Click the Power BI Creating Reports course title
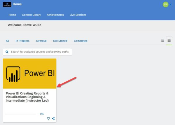 [x=27, y=97]
